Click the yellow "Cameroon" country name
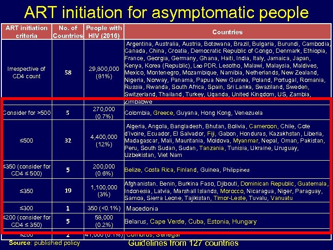Screen dimensions: 333x250 (263, 126)
